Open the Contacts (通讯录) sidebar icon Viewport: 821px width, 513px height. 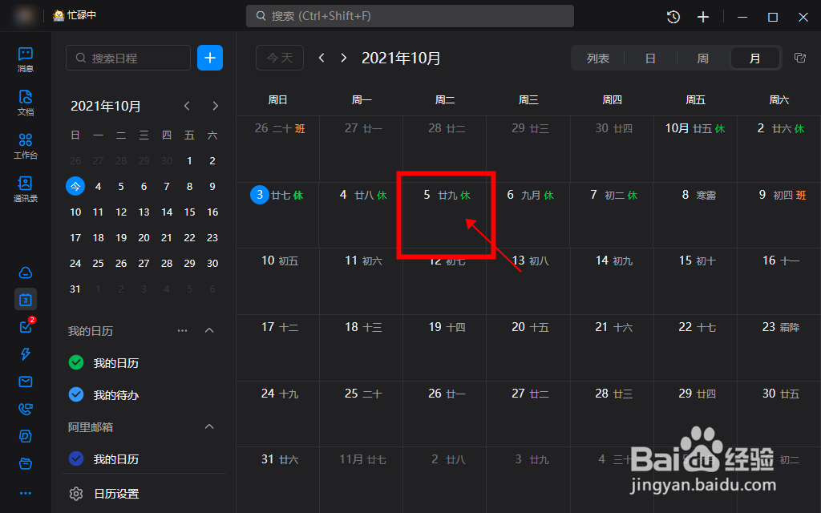[x=25, y=189]
